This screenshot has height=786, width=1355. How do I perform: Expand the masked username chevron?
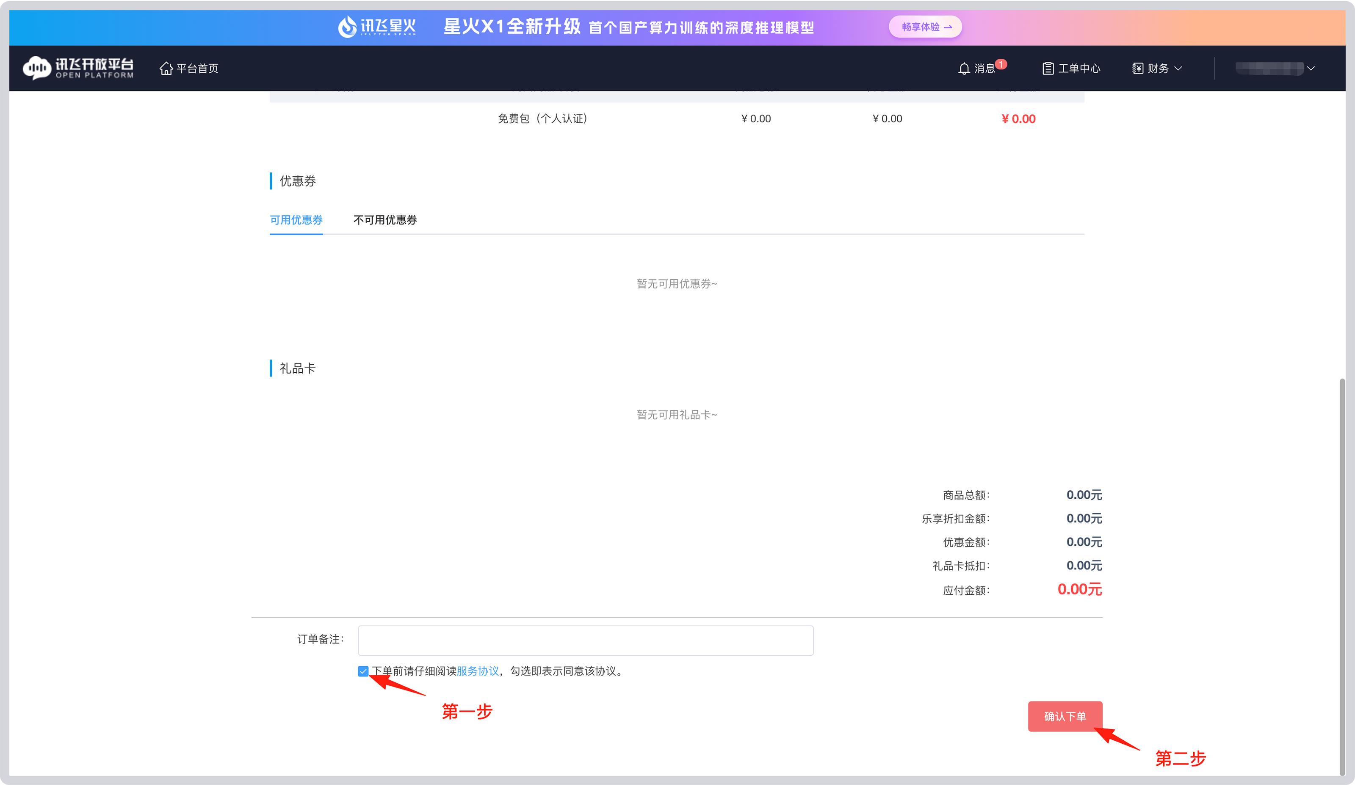coord(1312,68)
